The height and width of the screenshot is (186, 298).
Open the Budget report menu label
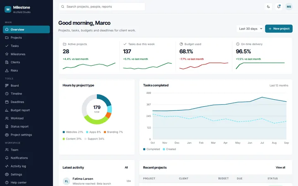[x=20, y=110]
